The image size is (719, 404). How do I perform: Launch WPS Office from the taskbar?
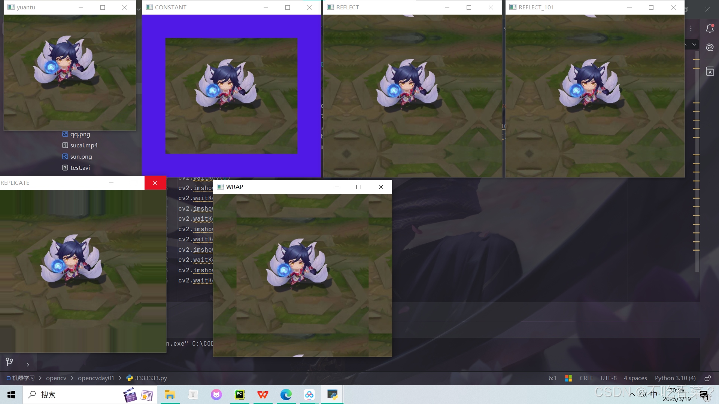click(263, 395)
